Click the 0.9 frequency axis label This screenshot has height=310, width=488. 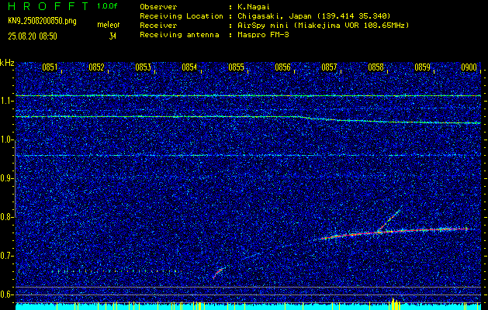coord(5,178)
